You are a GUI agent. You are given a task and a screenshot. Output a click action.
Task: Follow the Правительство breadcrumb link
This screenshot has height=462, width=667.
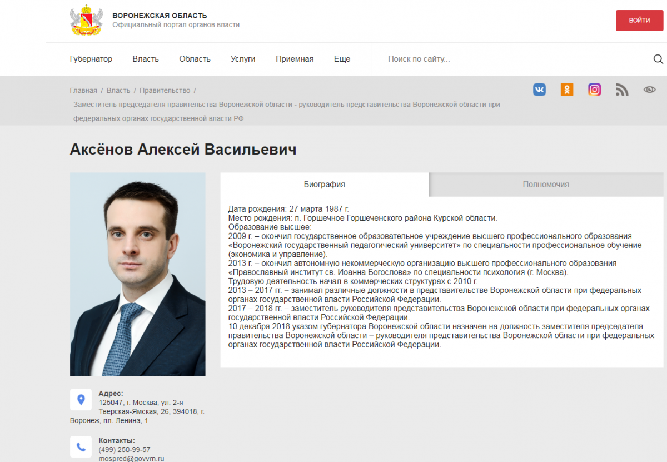(x=165, y=90)
